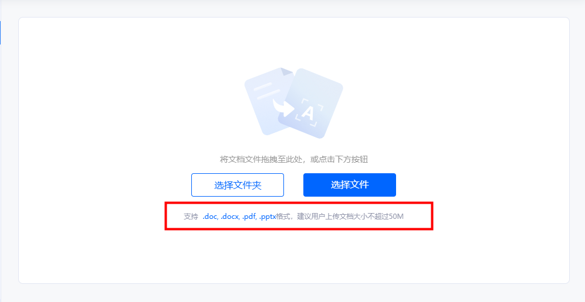This screenshot has width=585, height=302.
Task: Click the 或点击下方按钮 hint text
Action: 339,160
